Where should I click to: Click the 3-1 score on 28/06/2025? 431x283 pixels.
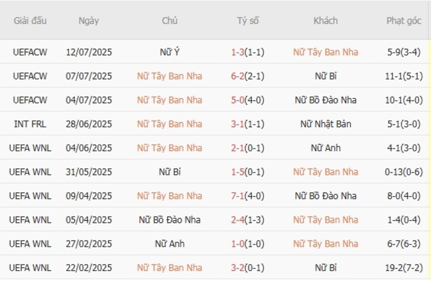tap(240, 124)
